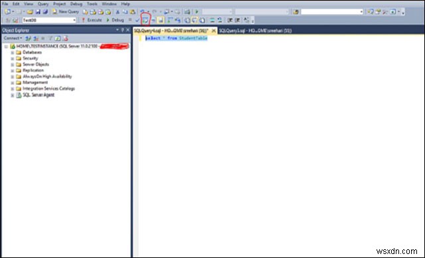Image resolution: width=425 pixels, height=258 pixels.
Task: Expand the Server Objects folder
Action: 12,64
